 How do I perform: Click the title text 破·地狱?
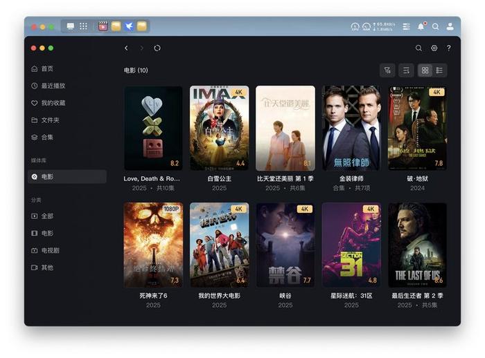click(x=417, y=179)
